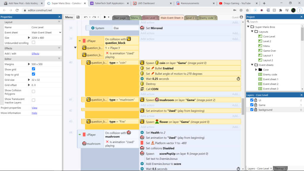Toggle Show grid checkbox
The width and height of the screenshot is (304, 171).
click(34, 69)
